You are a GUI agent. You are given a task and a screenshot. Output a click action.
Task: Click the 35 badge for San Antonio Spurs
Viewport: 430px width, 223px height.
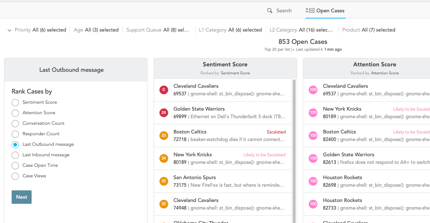click(164, 181)
